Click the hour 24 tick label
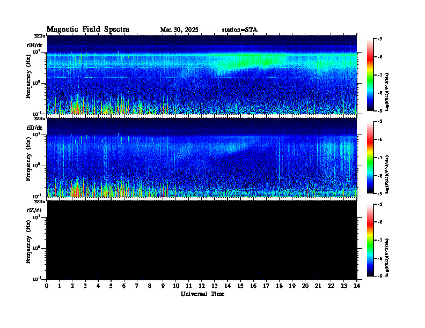425x328 pixels. pyautogui.click(x=357, y=286)
